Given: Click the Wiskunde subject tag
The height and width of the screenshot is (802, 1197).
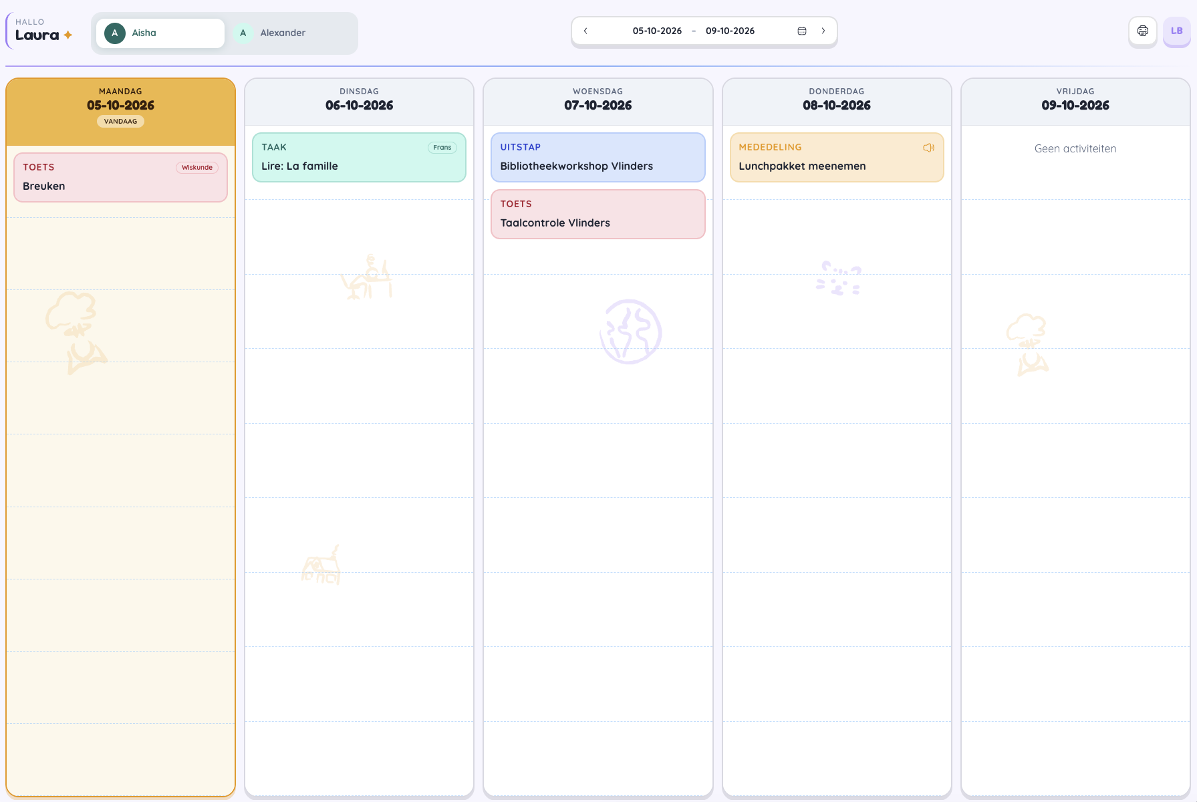Looking at the screenshot, I should 197,168.
